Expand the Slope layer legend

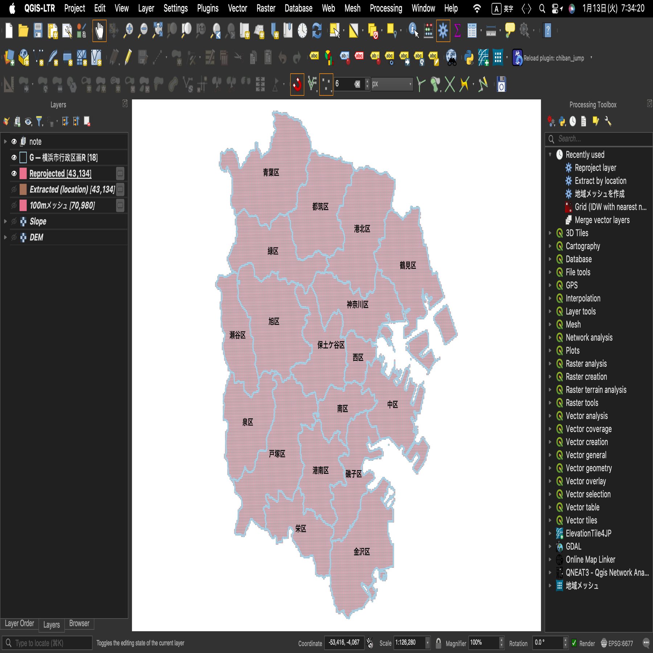(5, 221)
